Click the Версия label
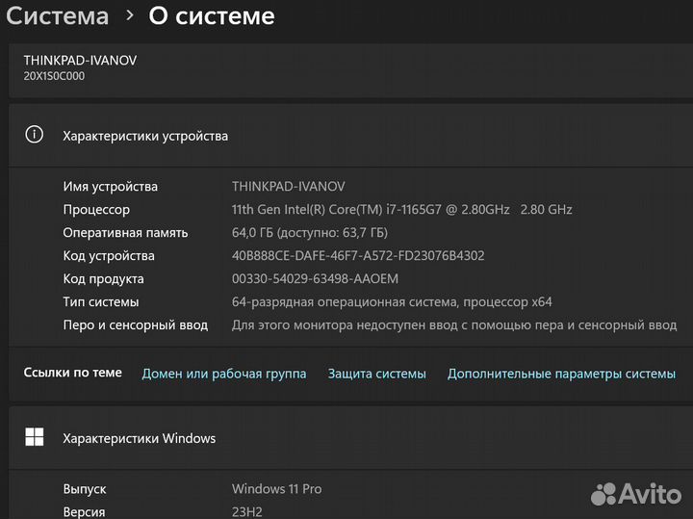This screenshot has height=519, width=693. coord(84,512)
